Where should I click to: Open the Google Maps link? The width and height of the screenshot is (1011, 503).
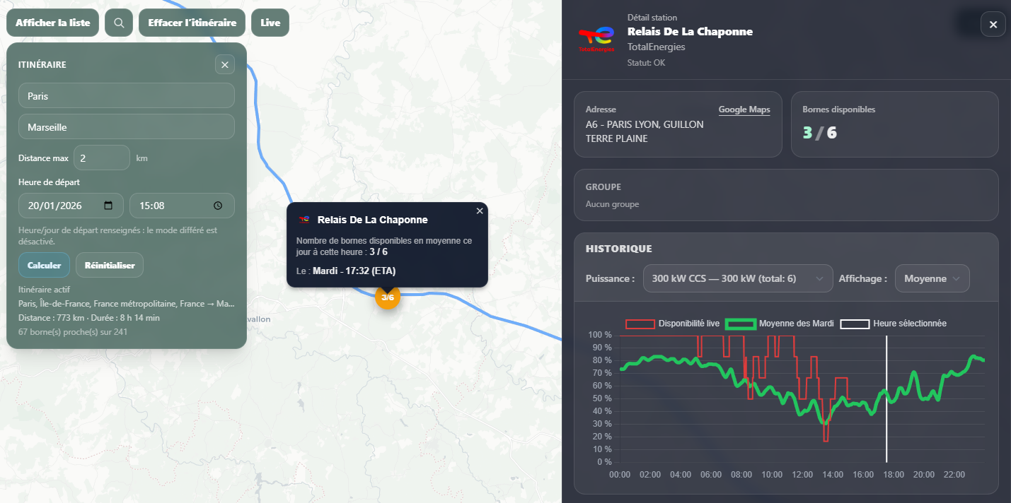click(744, 110)
